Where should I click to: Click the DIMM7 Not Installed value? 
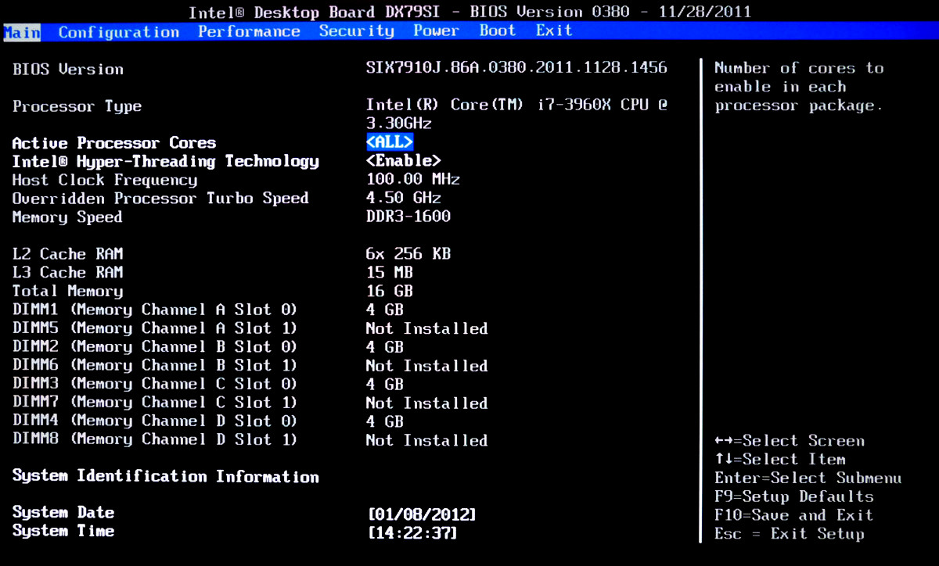pyautogui.click(x=426, y=403)
